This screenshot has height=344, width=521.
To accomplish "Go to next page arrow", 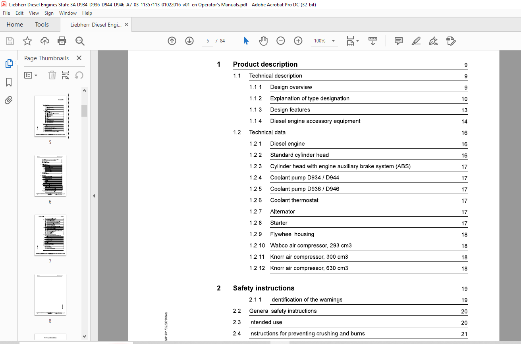I will [x=189, y=41].
